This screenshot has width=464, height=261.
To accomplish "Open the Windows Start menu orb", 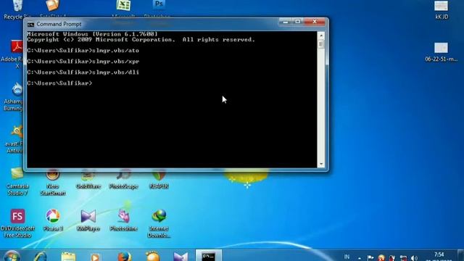I will point(12,256).
